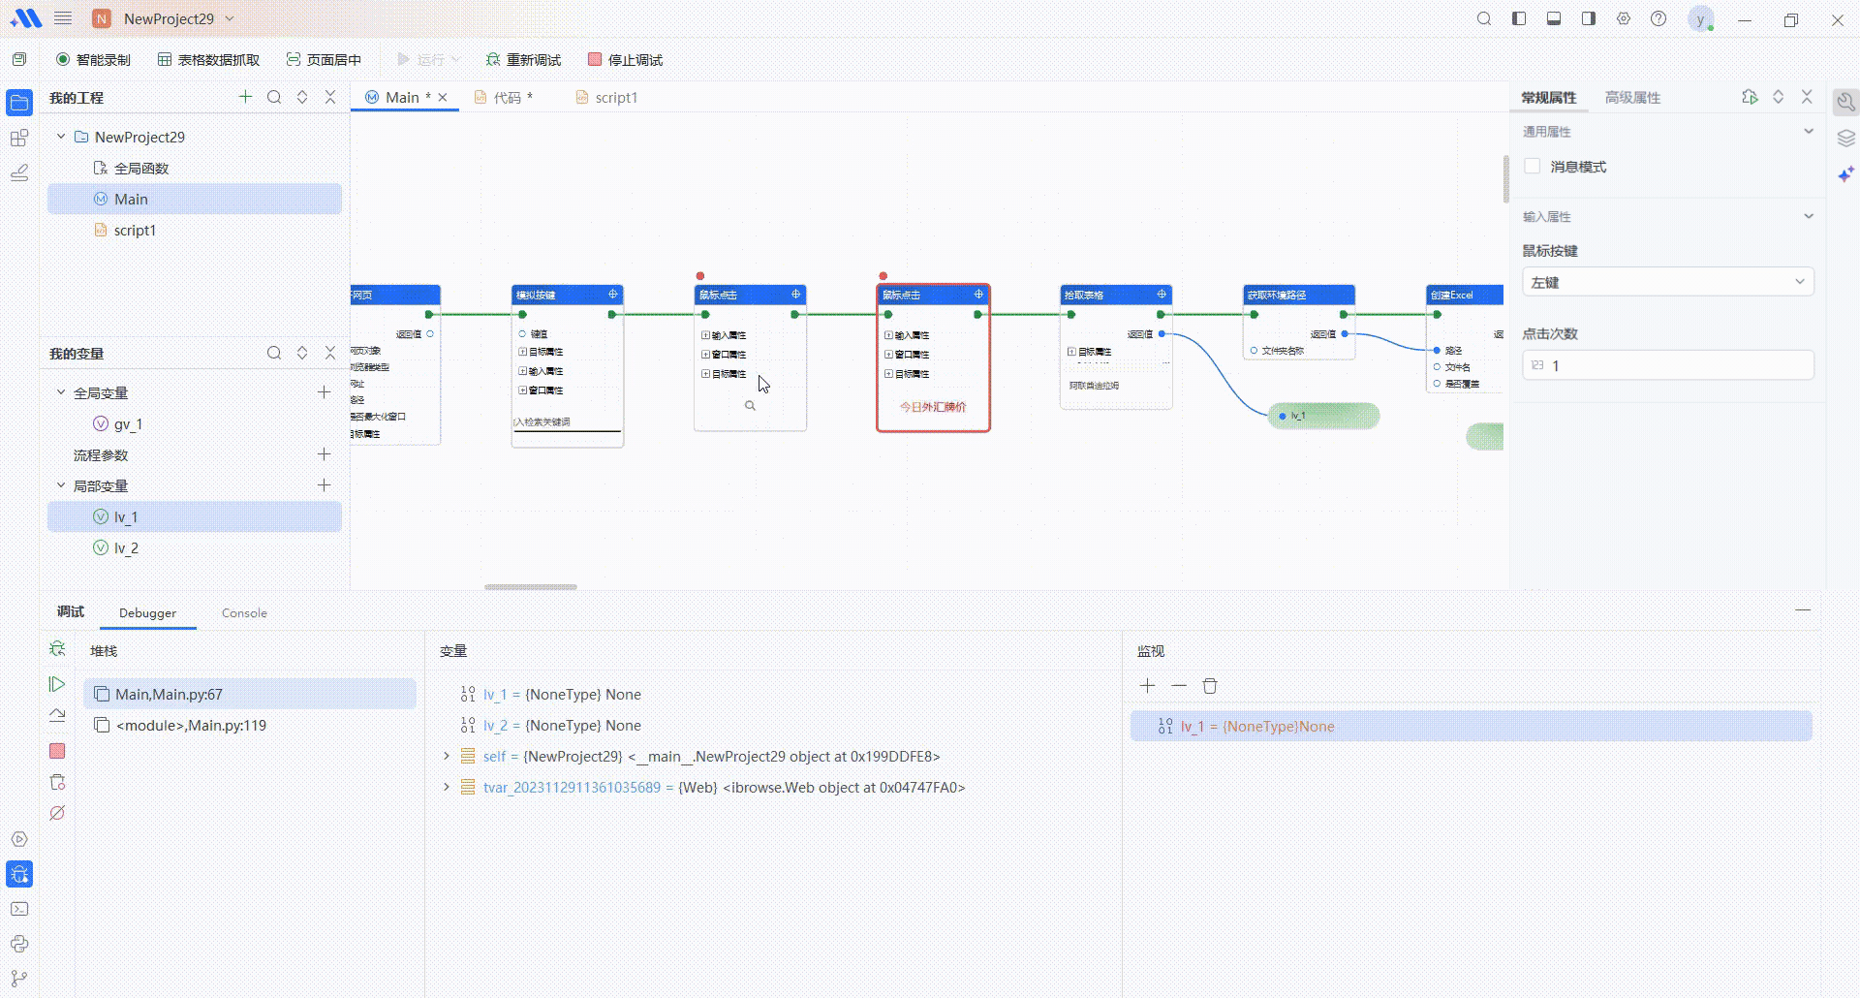Delete watch entries with trash icon
1860x998 pixels.
coord(1210,686)
